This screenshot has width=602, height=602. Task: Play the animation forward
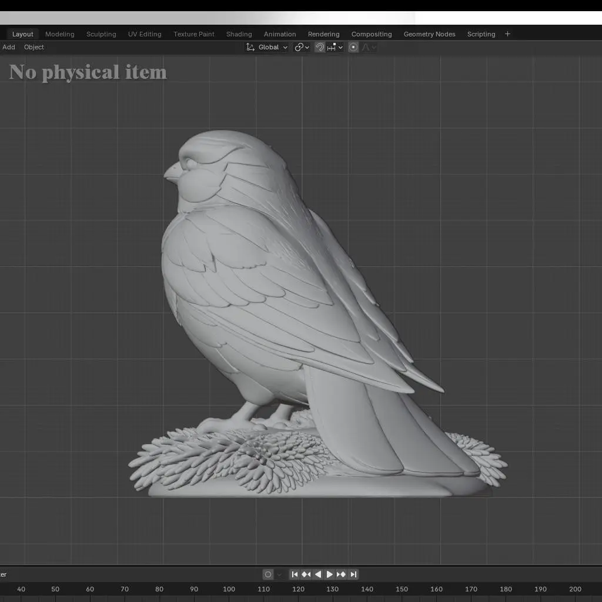[329, 574]
